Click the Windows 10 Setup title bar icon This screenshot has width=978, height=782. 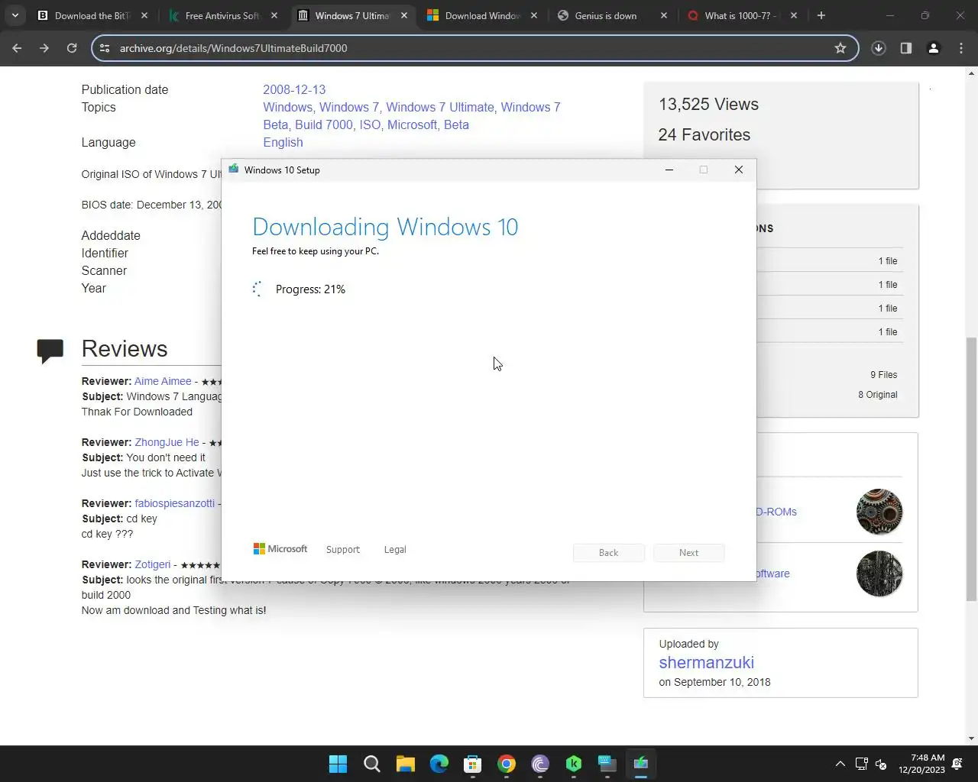pos(234,170)
